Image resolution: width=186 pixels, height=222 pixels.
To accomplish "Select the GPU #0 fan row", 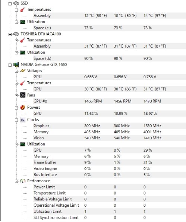I will pos(109,101).
